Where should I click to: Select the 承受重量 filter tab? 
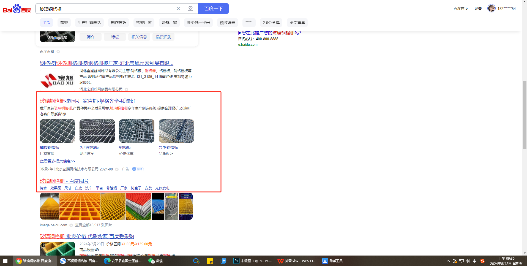click(x=297, y=23)
